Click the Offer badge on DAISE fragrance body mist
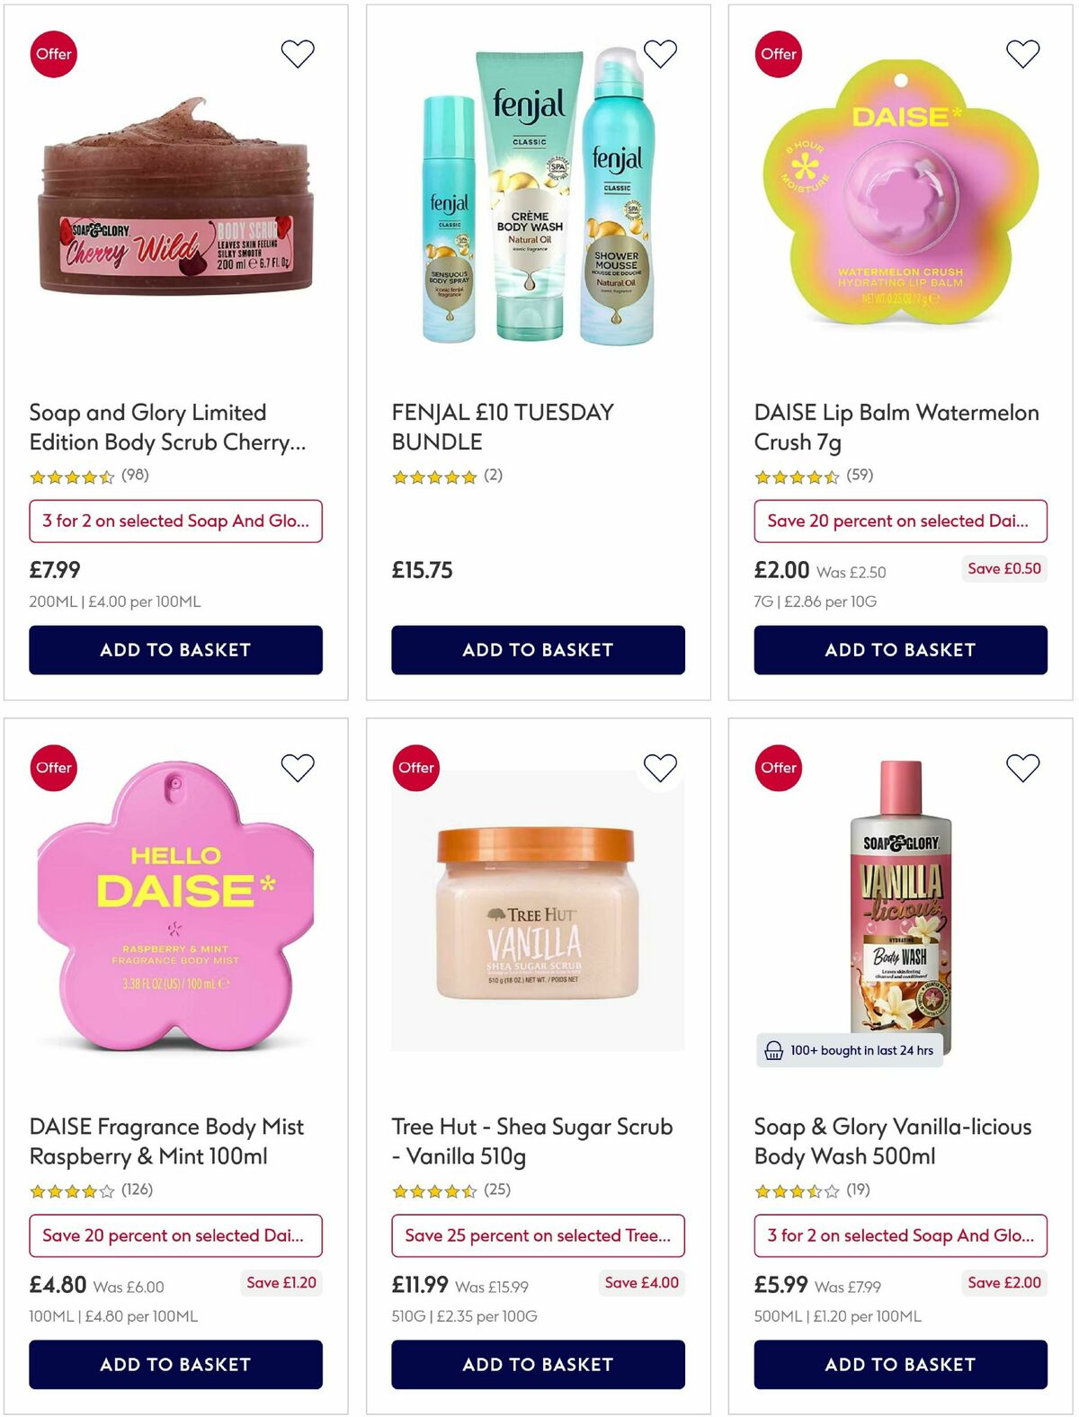Viewport: 1079px width, 1417px height. [x=54, y=768]
